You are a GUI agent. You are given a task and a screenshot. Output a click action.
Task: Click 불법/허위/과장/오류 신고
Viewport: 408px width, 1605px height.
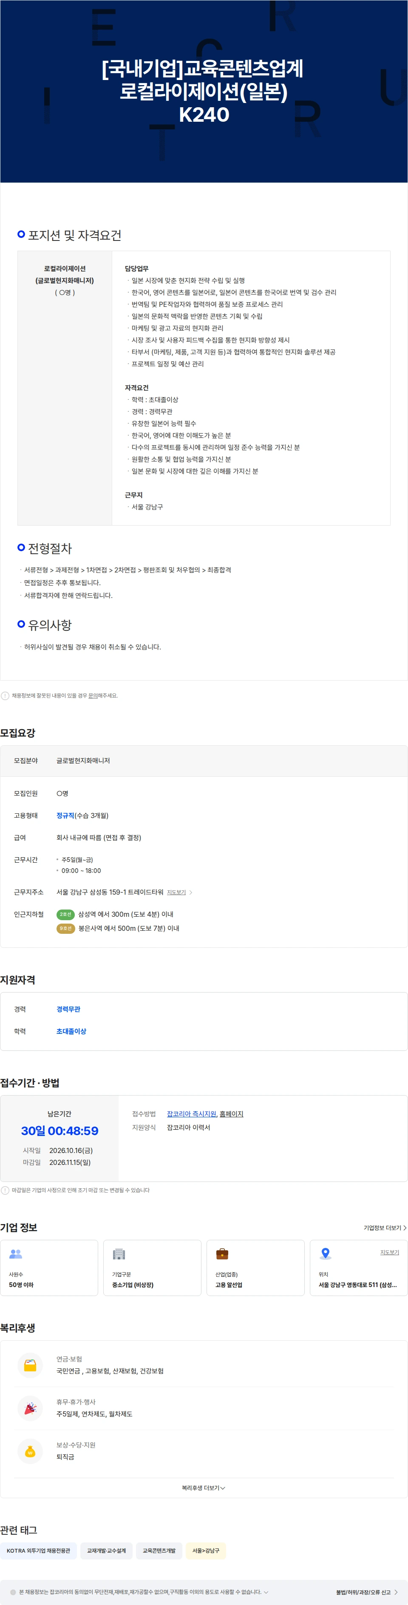367,1592
